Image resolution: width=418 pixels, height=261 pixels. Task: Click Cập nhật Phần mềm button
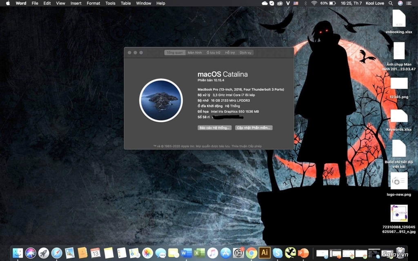[254, 128]
